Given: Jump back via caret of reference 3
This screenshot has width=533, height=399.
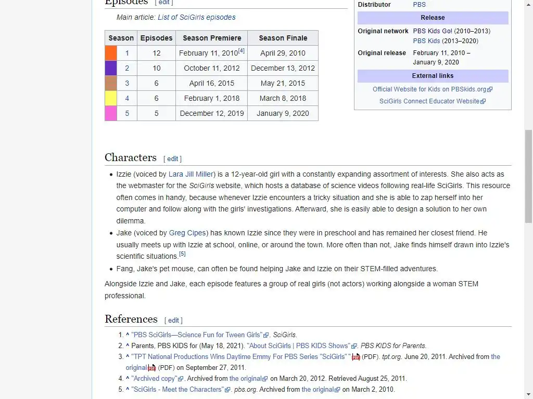Looking at the screenshot, I should [x=128, y=356].
